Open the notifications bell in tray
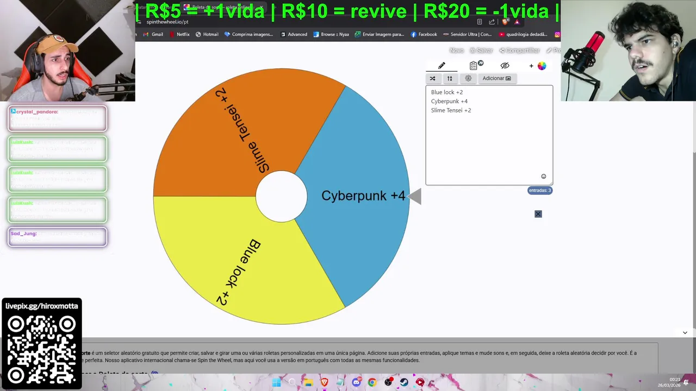The height and width of the screenshot is (391, 696). tap(687, 382)
